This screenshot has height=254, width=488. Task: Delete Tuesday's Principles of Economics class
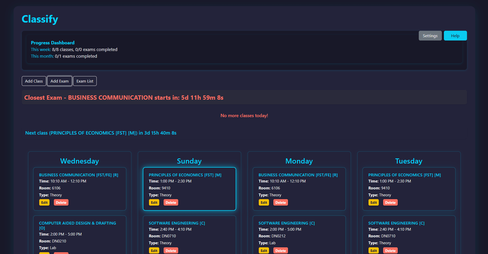pos(390,202)
